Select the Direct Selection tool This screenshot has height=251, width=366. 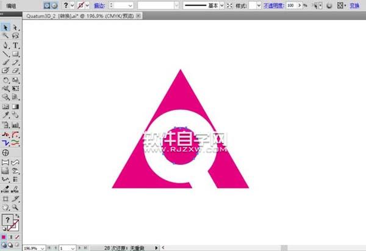pos(15,27)
